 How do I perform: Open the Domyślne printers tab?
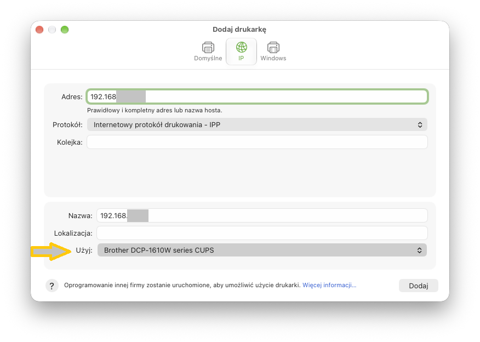[x=208, y=52]
